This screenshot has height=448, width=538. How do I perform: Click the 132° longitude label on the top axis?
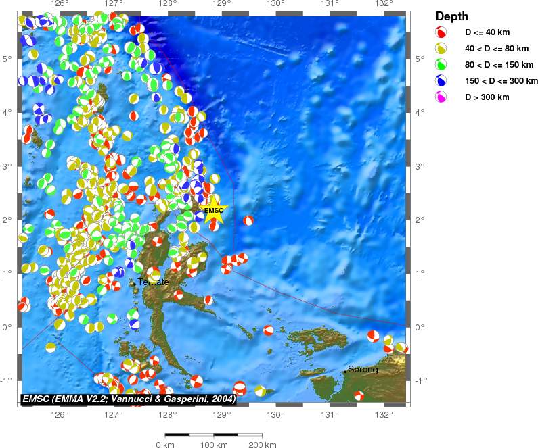[x=384, y=4]
